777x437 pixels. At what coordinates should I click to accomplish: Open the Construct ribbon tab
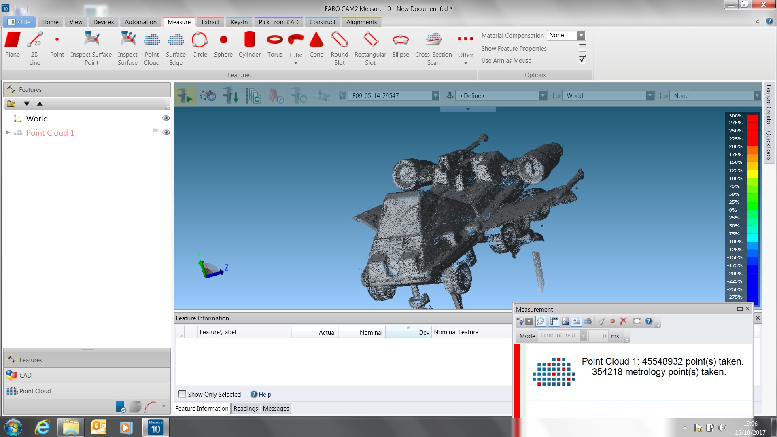click(x=323, y=22)
